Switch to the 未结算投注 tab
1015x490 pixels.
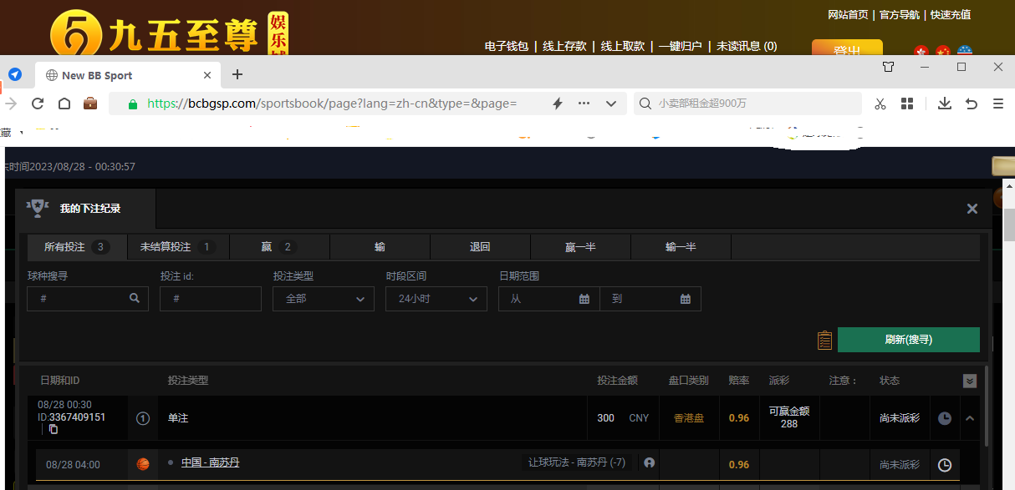pos(177,247)
